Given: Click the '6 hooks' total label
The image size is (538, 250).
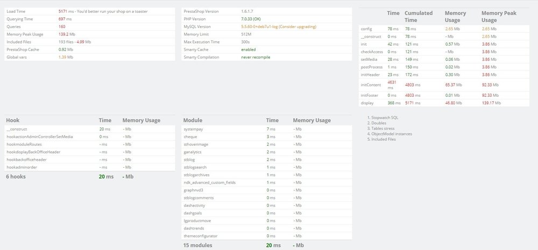Looking at the screenshot, I should tap(16, 176).
